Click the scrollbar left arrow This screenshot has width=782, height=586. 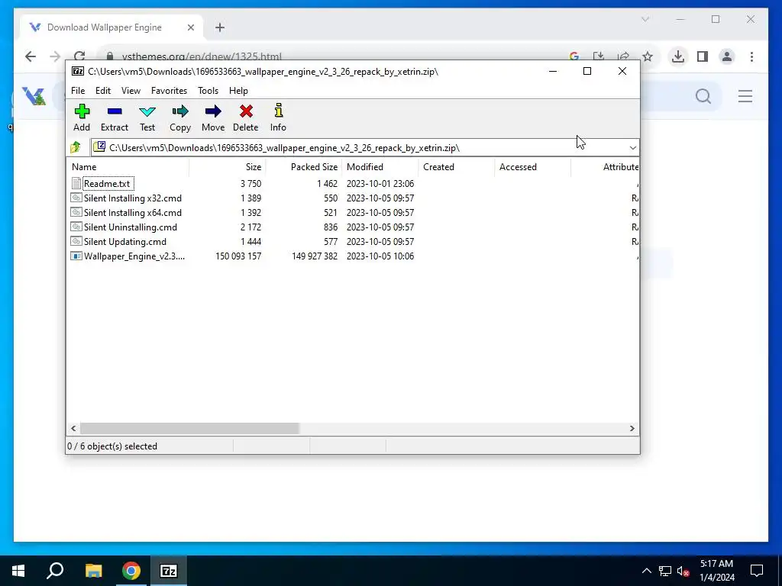pyautogui.click(x=73, y=429)
